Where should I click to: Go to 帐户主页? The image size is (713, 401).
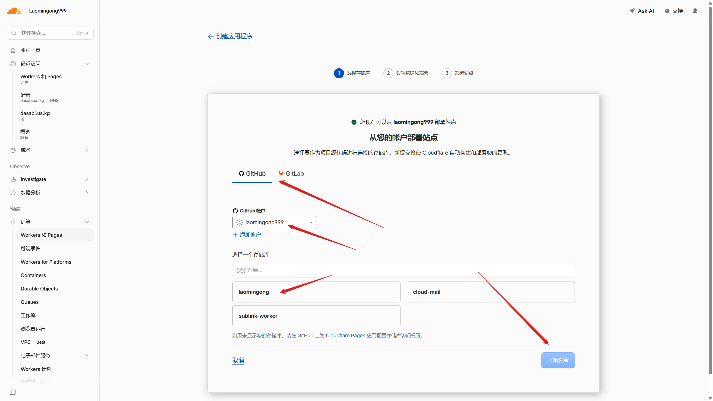pyautogui.click(x=31, y=50)
